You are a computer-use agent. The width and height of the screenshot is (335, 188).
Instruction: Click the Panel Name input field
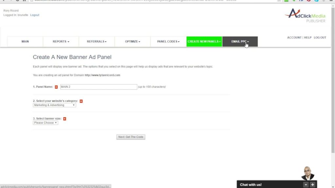point(99,87)
